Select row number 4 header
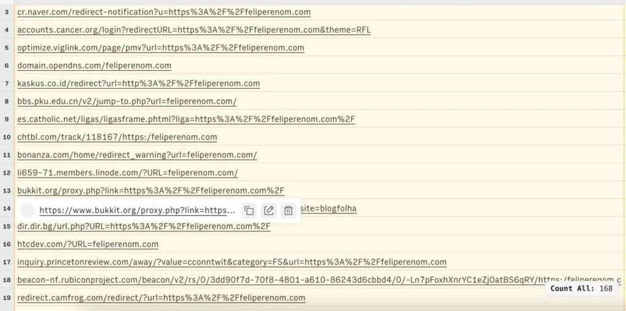The width and height of the screenshot is (626, 311). click(7, 30)
